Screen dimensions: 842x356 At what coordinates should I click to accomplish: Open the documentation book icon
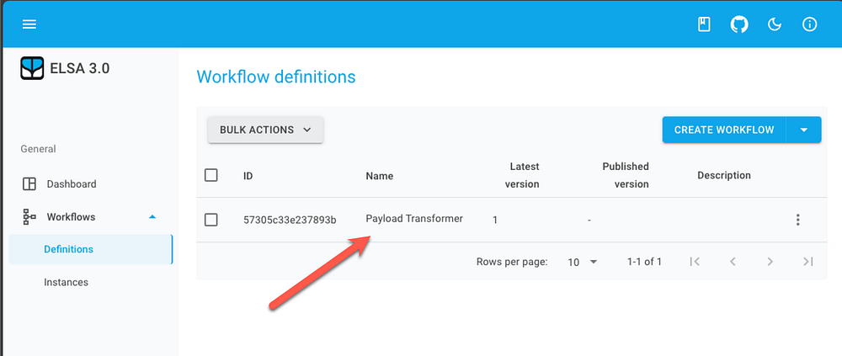pos(704,24)
